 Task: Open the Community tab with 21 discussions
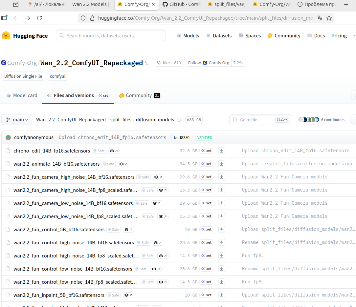pyautogui.click(x=140, y=95)
